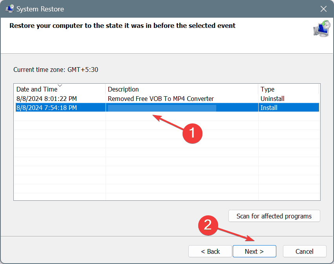Sort the list by Type column
Screen dimensions: 334x264
tap(267, 89)
